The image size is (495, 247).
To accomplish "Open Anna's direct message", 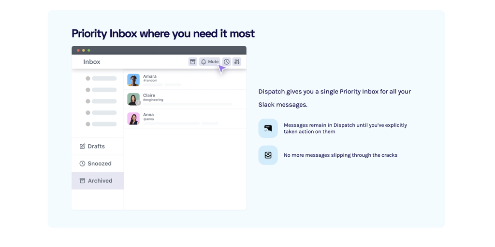I will pos(185,119).
